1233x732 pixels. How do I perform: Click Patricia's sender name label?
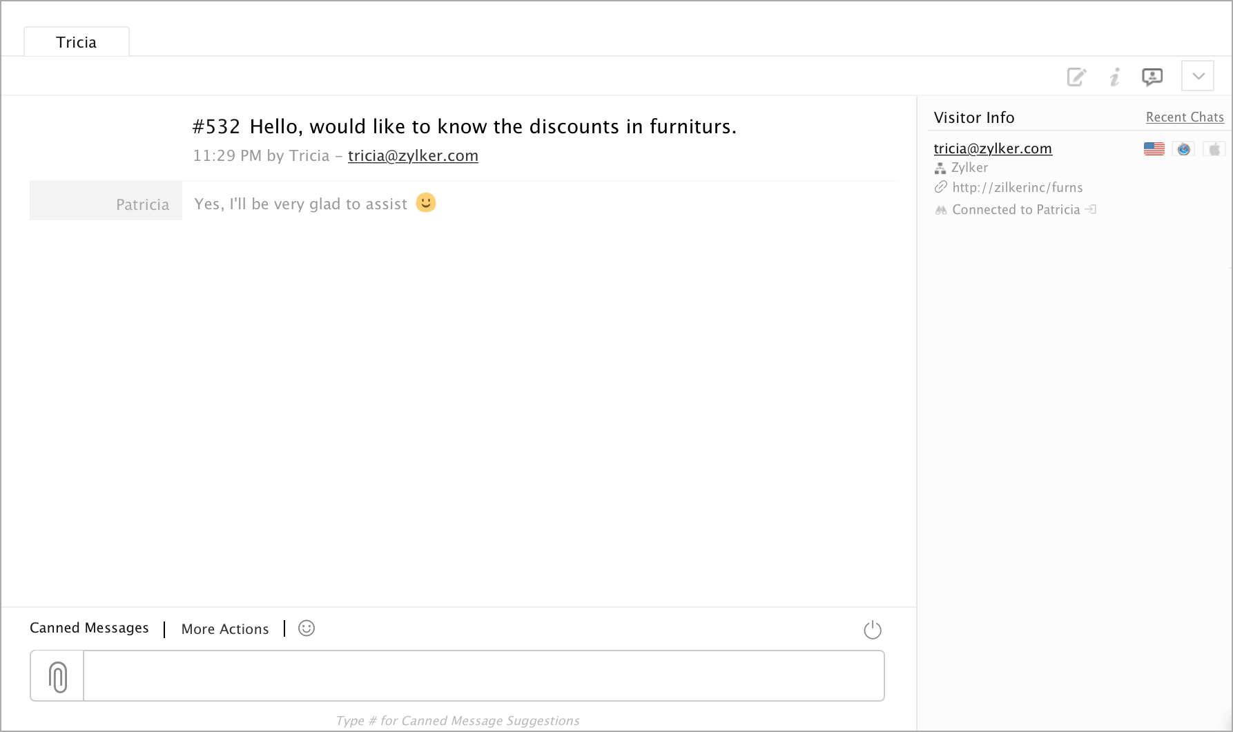(x=142, y=204)
